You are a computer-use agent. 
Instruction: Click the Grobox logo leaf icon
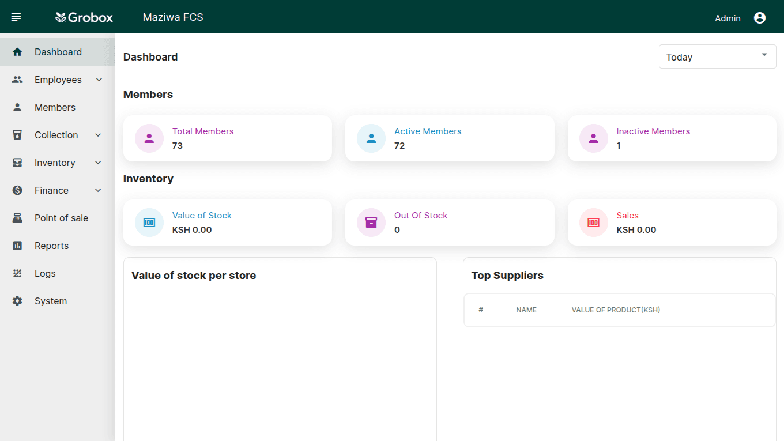click(60, 17)
